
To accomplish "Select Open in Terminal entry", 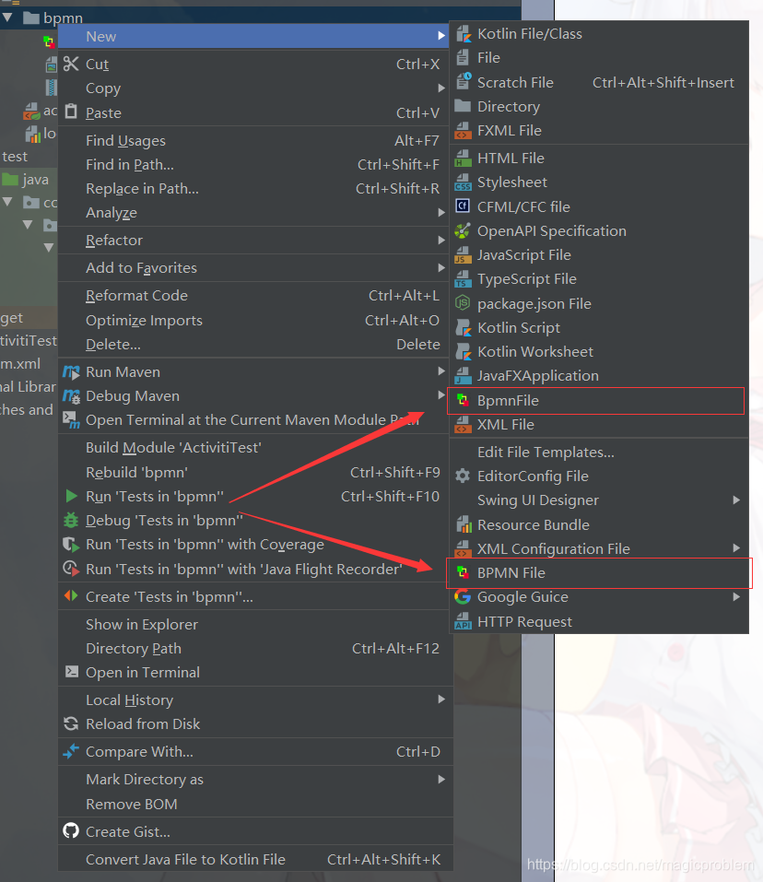I will point(255,672).
